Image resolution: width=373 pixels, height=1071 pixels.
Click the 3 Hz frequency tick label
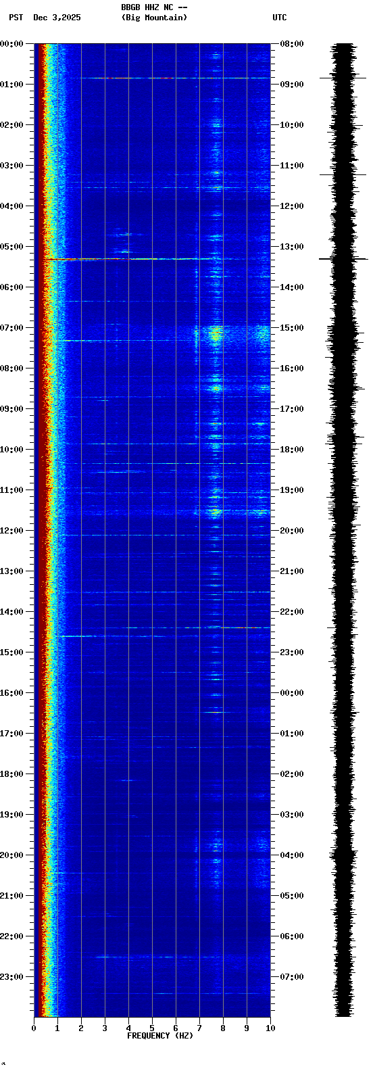point(105,1028)
